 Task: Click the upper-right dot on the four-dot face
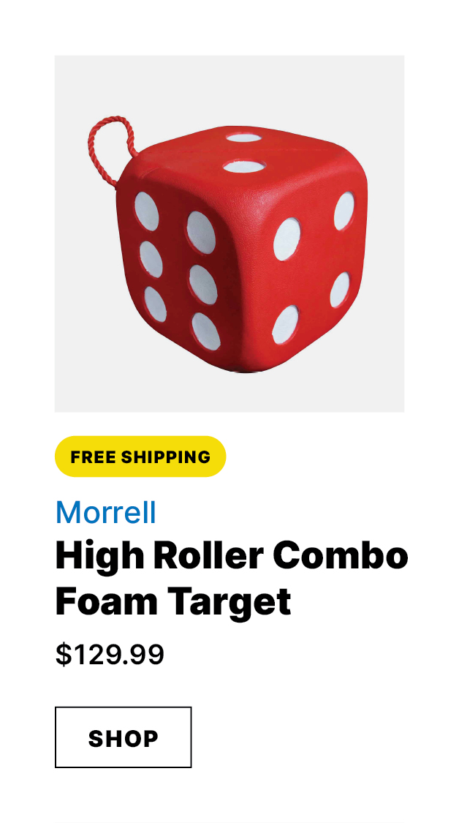tap(344, 211)
